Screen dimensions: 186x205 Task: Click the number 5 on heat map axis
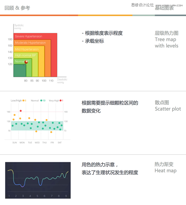pos(37,196)
